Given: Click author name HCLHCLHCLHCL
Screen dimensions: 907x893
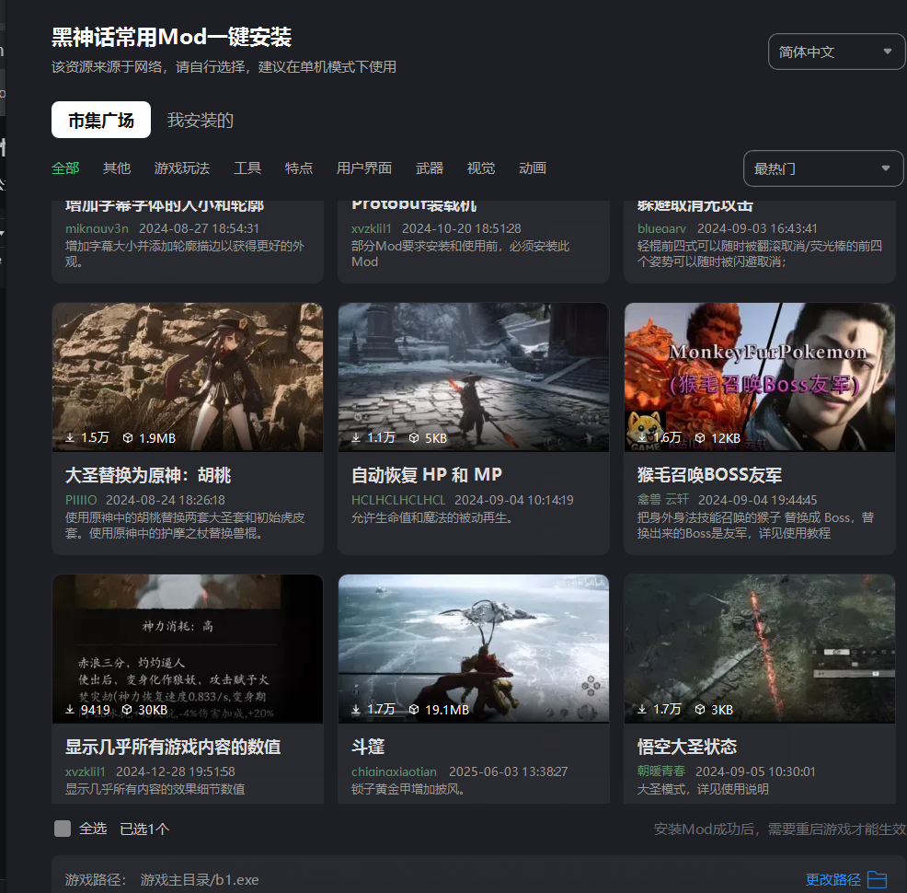Looking at the screenshot, I should (x=398, y=500).
